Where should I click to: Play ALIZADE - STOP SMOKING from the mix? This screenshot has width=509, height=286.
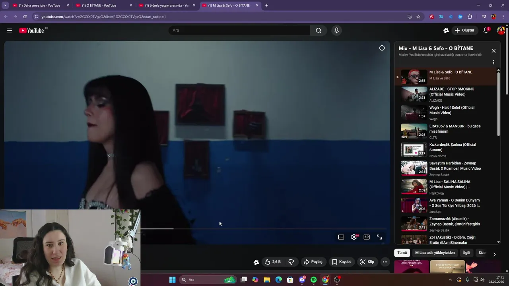[445, 95]
